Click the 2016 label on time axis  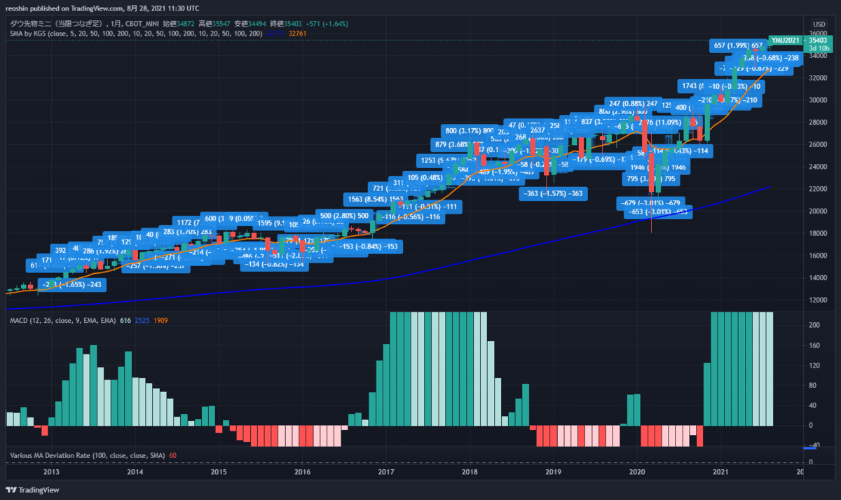click(x=303, y=472)
